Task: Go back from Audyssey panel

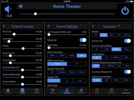Action: pyautogui.click(x=93, y=26)
